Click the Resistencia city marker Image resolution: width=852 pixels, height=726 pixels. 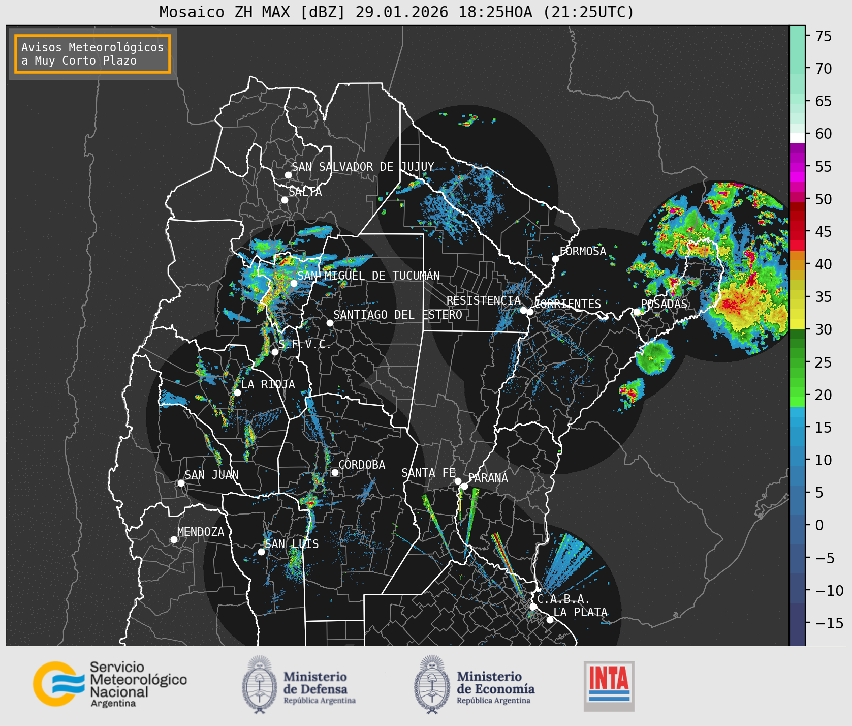coord(523,310)
